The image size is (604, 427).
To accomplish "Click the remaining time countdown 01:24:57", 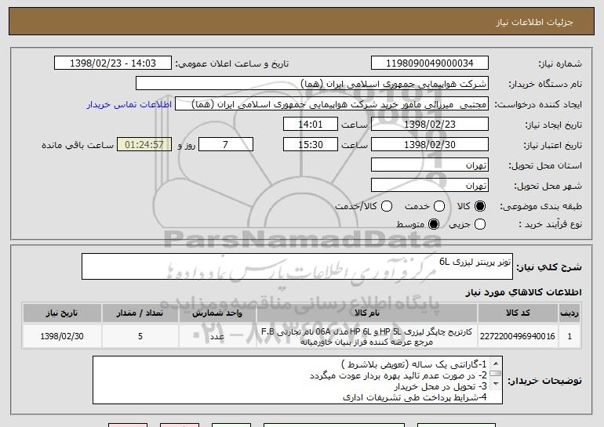I will pyautogui.click(x=144, y=145).
